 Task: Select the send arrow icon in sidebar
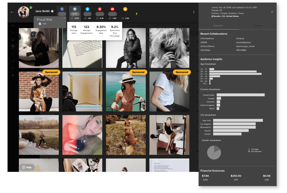pos(13,54)
